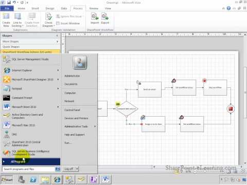Click the Search programs and files box

pos(29,169)
